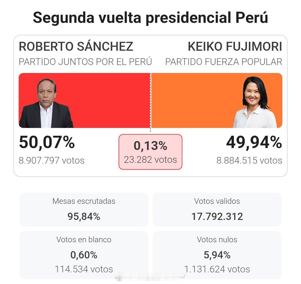Click the 8.907.797 votos count
The image size is (301, 284).
52,161
